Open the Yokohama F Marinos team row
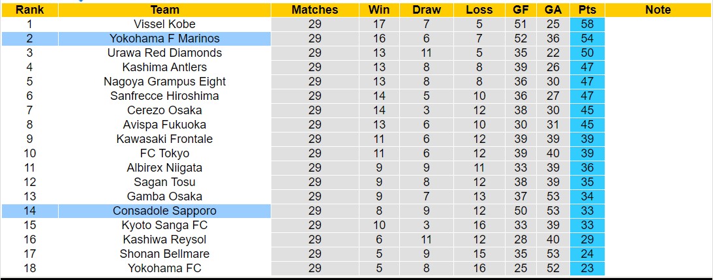Screen dimensions: 713x280 pos(164,39)
